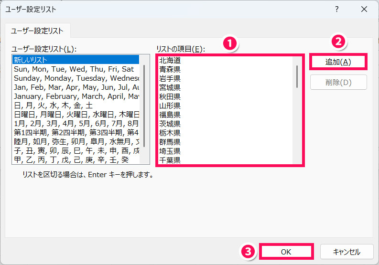The height and width of the screenshot is (265, 379).
Task: Select the Sun, Mon, Tue list row
Action: tap(76, 69)
